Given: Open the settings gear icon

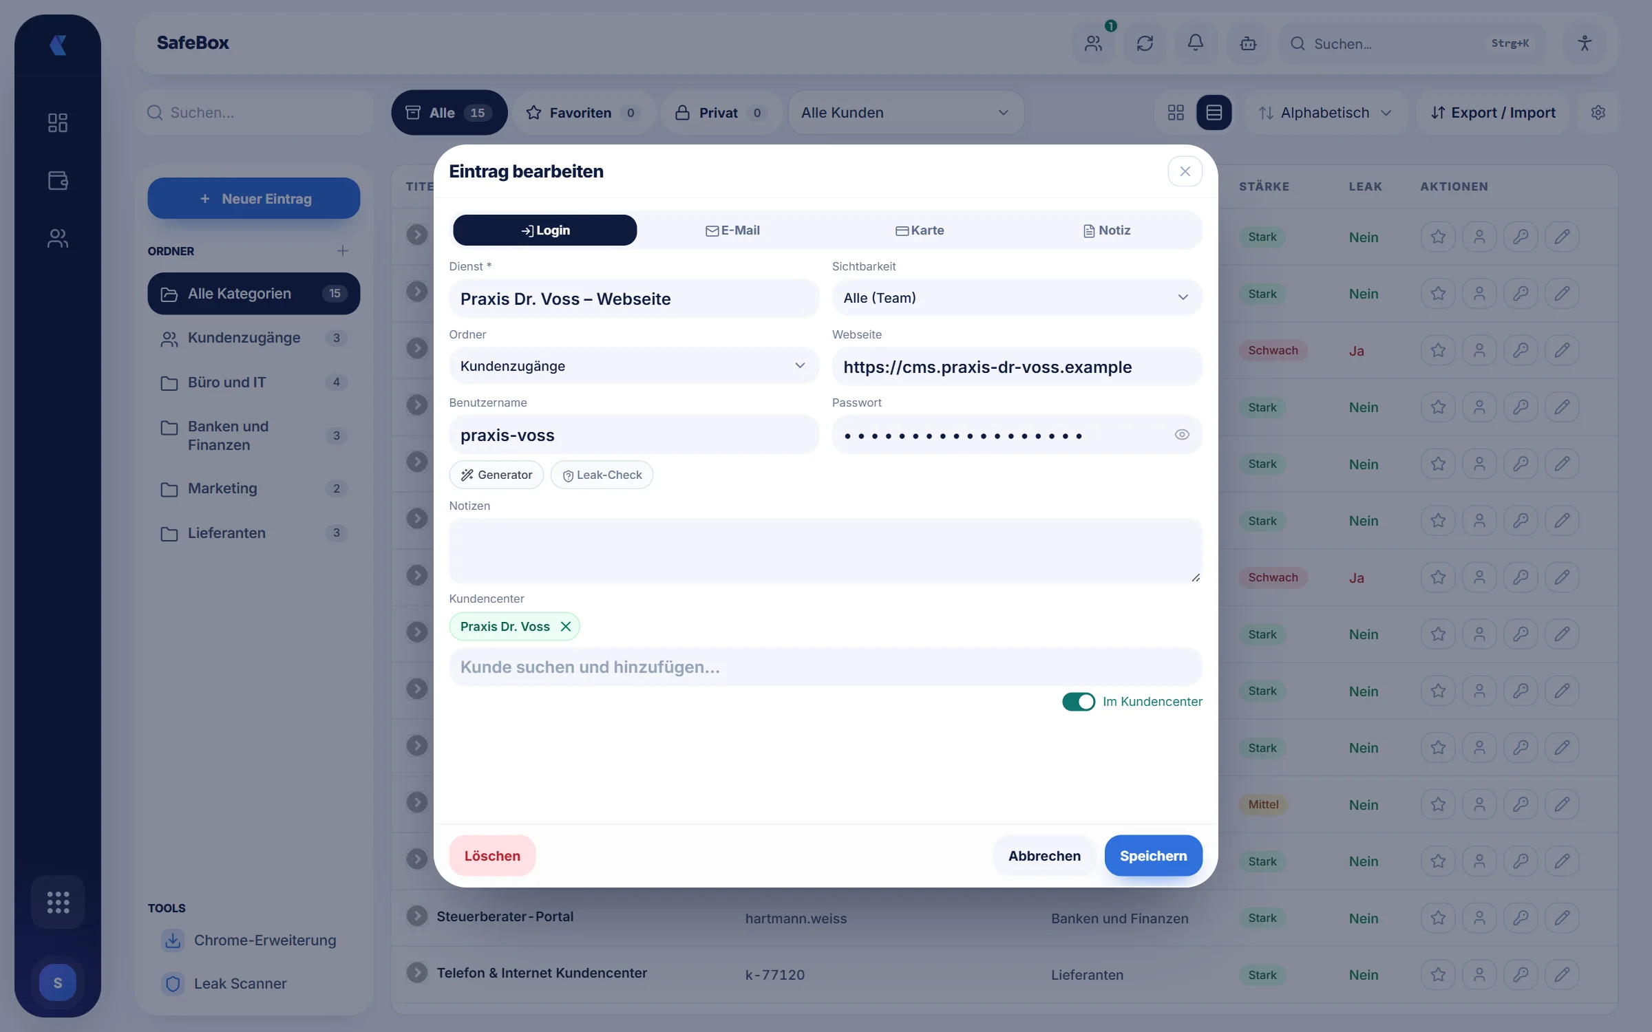Looking at the screenshot, I should tap(1598, 112).
